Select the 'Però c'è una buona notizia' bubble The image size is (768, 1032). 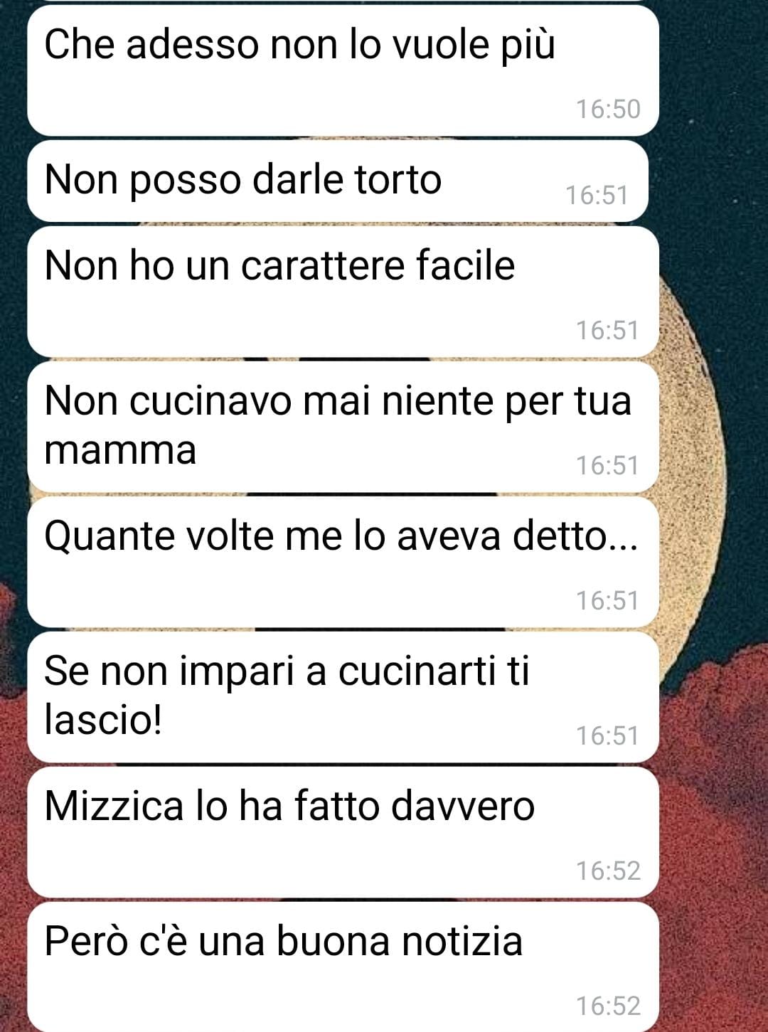pos(343,967)
